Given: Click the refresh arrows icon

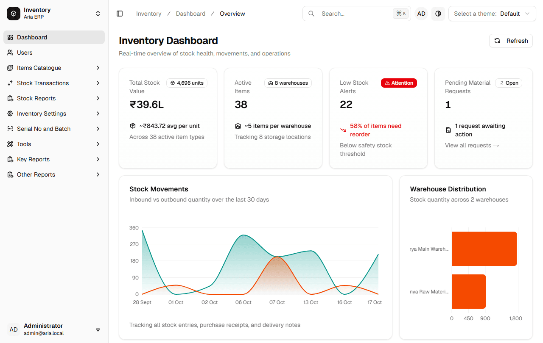Looking at the screenshot, I should [x=498, y=41].
